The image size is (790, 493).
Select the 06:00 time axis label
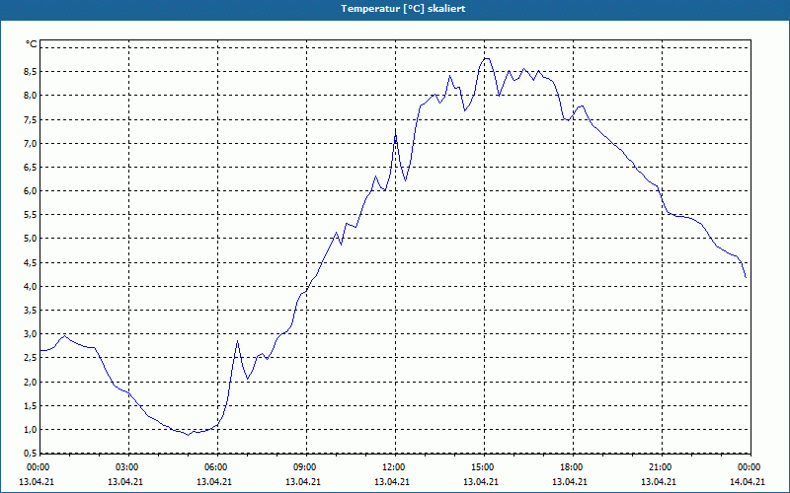point(217,467)
